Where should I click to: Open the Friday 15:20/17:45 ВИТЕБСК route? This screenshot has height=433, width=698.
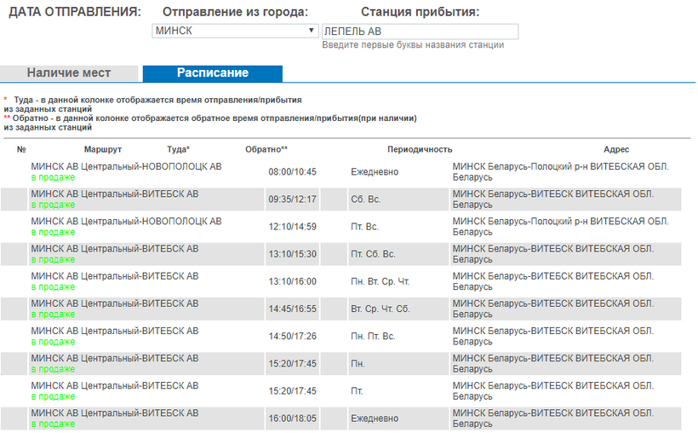coord(114,384)
